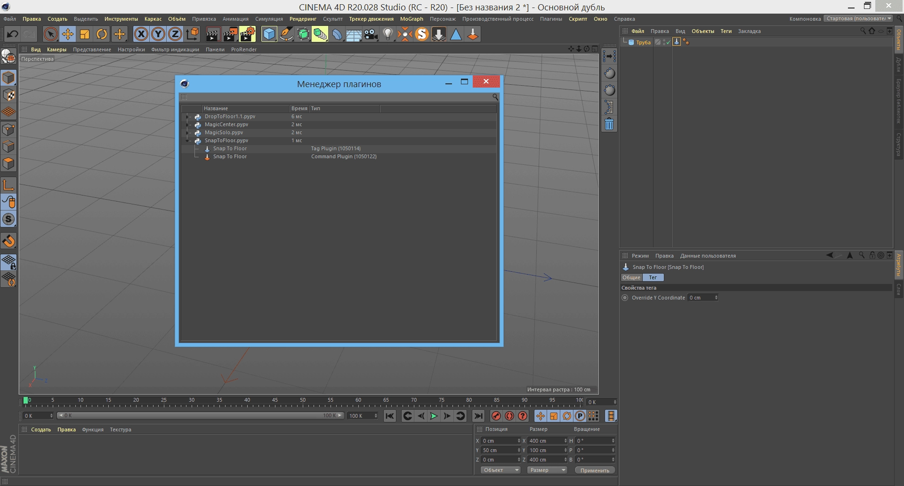Image resolution: width=904 pixels, height=486 pixels.
Task: Open Edit Render Settings gear clapperboard
Action: point(248,34)
